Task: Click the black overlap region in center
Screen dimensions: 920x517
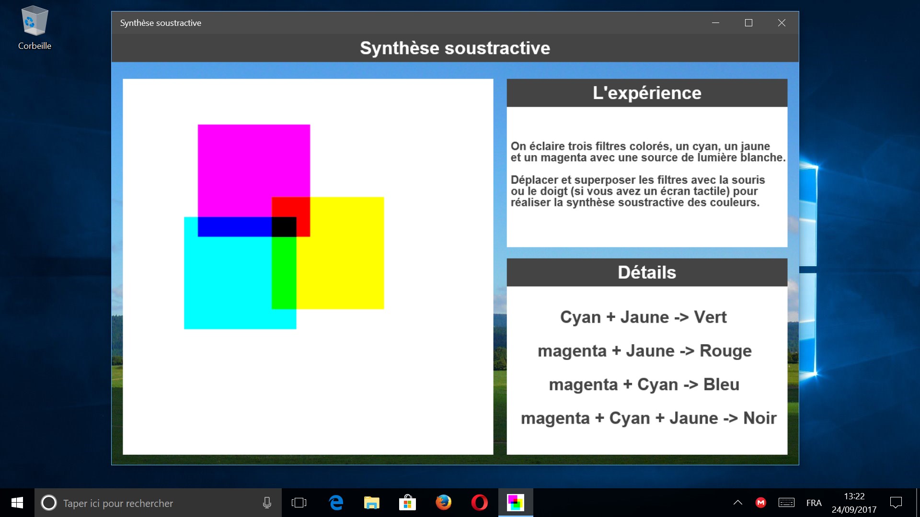Action: tap(284, 227)
